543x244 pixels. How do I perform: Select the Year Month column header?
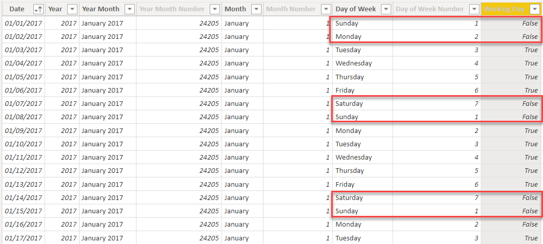click(108, 9)
